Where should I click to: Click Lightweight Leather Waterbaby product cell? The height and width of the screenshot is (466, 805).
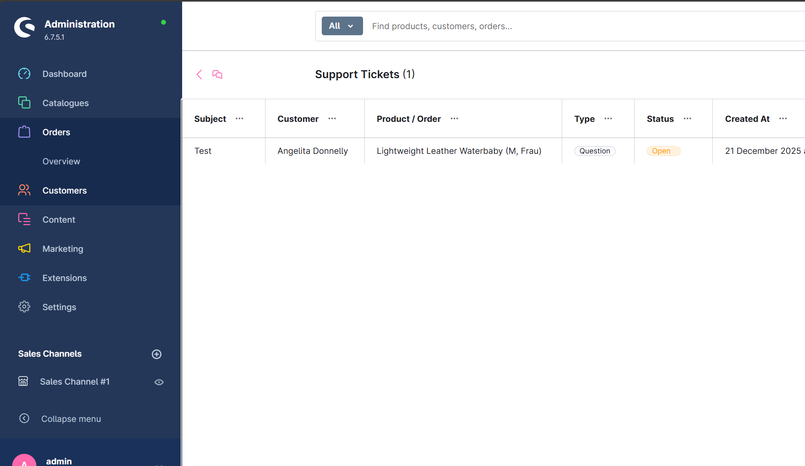click(x=459, y=151)
